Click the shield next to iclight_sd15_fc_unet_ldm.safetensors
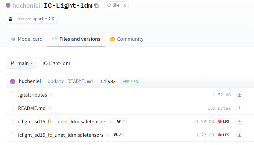Screen dimensions: 254x145 pos(108,135)
